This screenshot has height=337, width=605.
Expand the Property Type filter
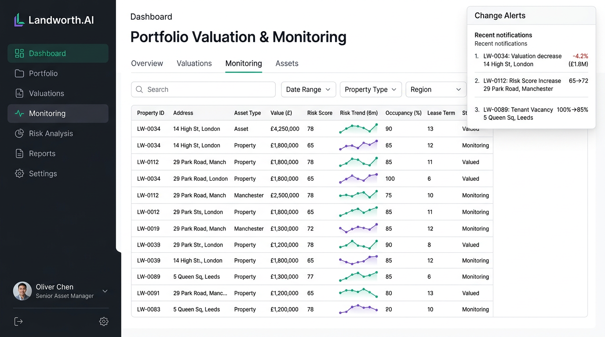pos(371,89)
